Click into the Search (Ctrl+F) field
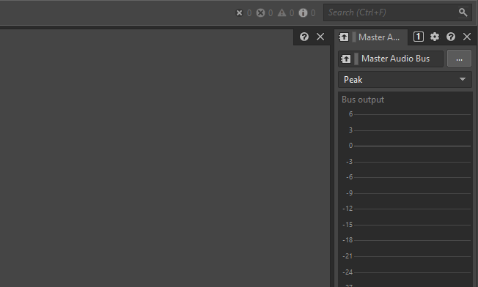Screen dimensions: 478x287 [391, 12]
